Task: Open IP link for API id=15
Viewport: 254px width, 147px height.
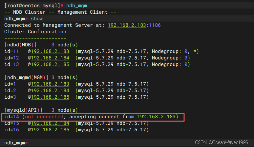Action: point(50,123)
